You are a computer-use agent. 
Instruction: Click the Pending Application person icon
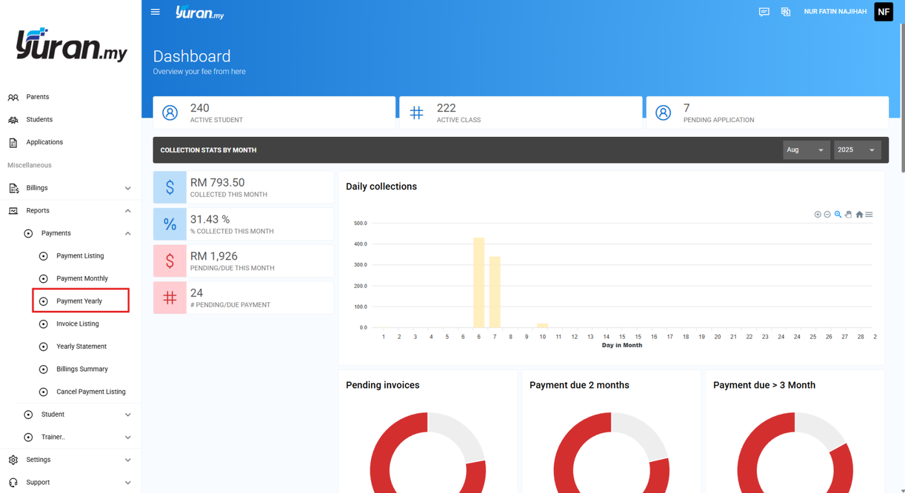point(663,112)
